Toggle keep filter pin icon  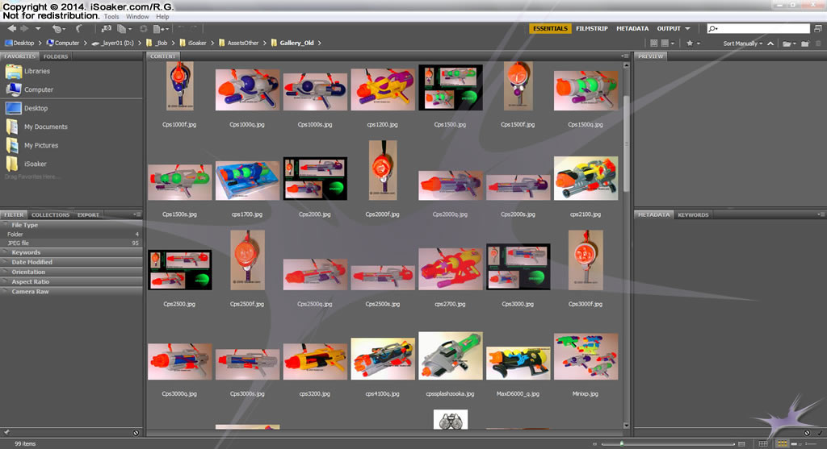pyautogui.click(x=6, y=433)
